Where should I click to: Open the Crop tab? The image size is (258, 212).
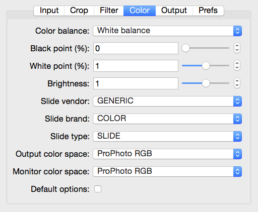point(79,11)
